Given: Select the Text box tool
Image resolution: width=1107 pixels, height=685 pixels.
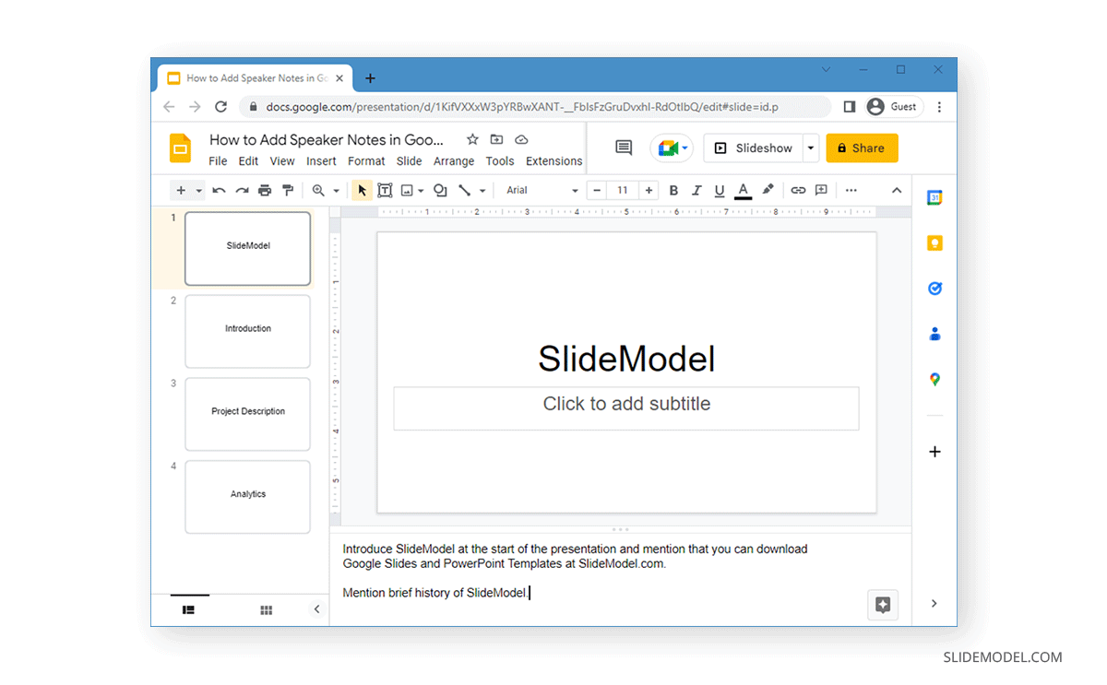Looking at the screenshot, I should click(385, 190).
